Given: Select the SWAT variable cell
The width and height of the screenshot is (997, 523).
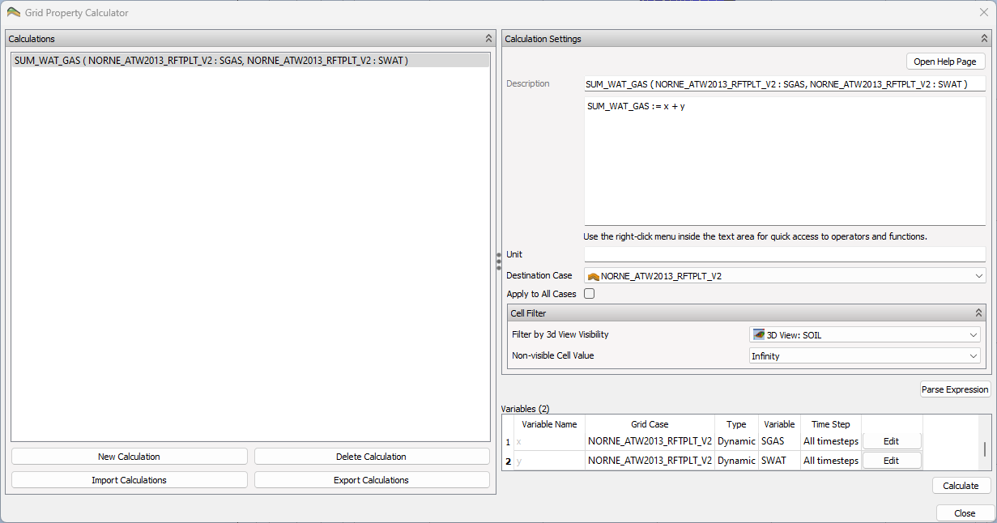Looking at the screenshot, I should point(779,461).
